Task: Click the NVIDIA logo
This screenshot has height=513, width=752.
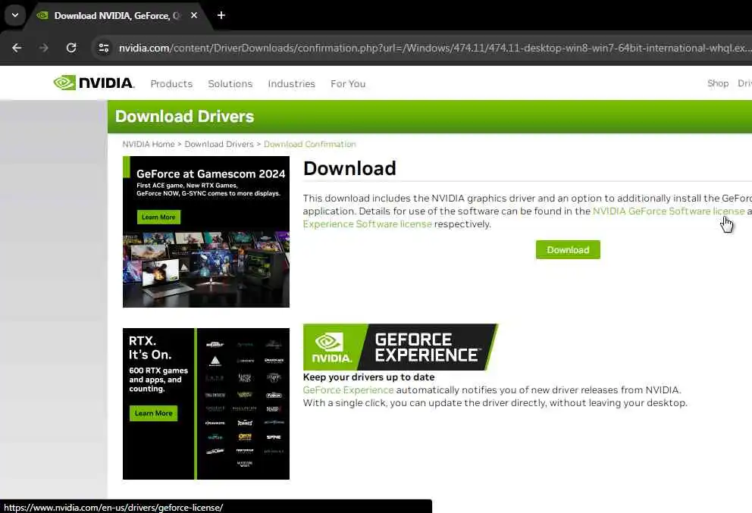Action: click(x=94, y=83)
